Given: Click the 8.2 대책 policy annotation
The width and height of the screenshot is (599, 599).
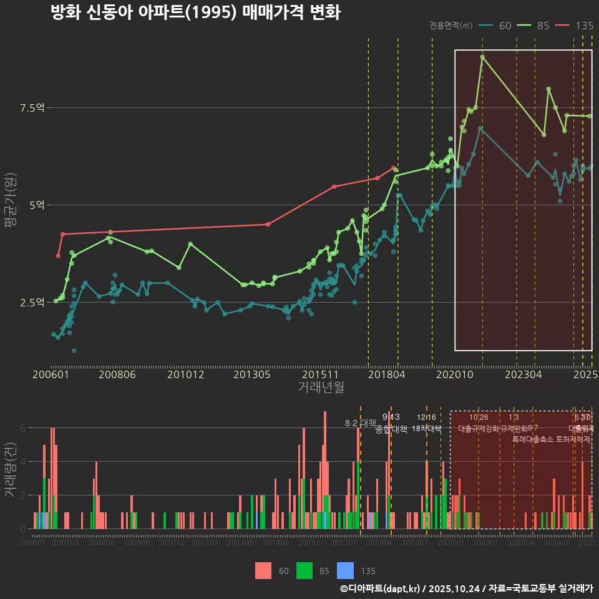Looking at the screenshot, I should (x=361, y=423).
